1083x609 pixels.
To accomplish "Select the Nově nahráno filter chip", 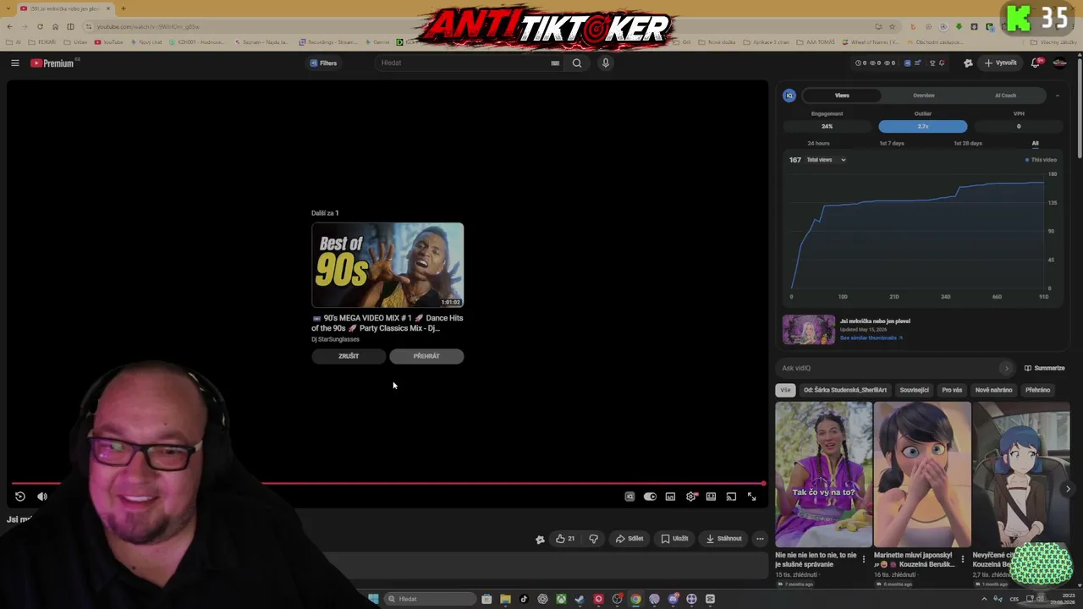I will (x=993, y=390).
